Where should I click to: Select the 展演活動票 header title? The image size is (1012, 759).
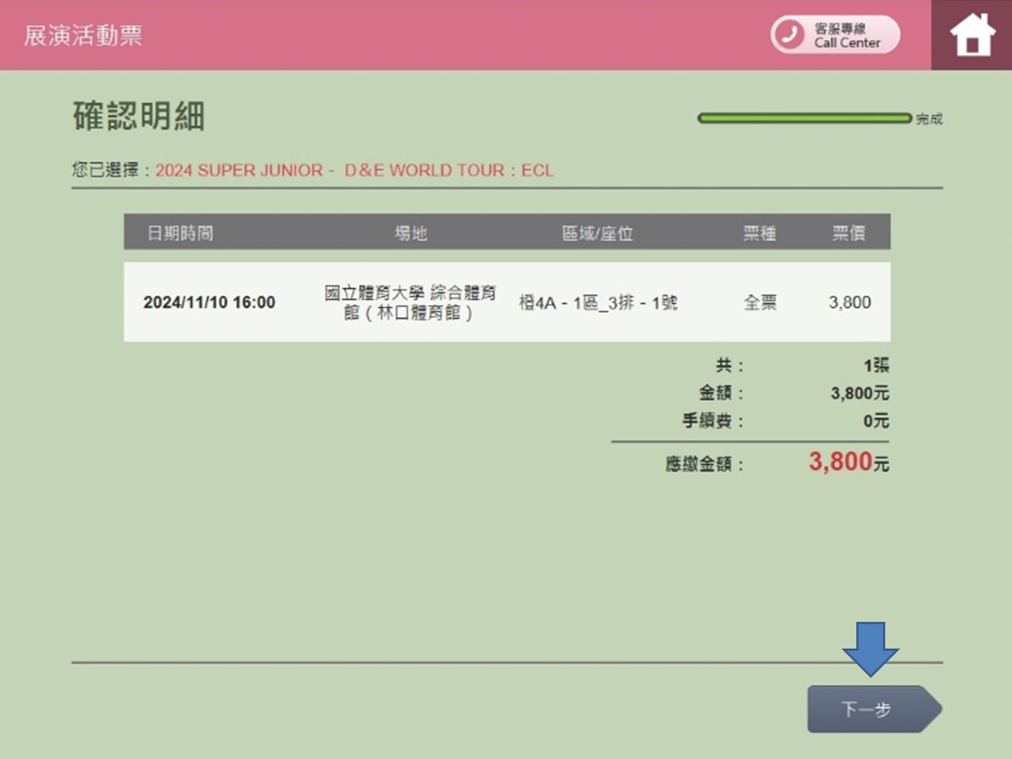(83, 35)
